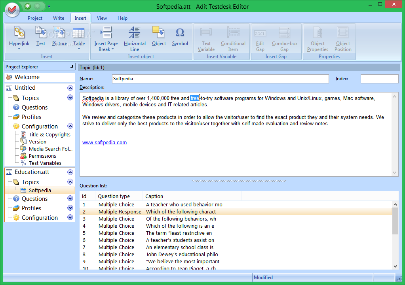Collapse the Education.att project section

pyautogui.click(x=70, y=172)
